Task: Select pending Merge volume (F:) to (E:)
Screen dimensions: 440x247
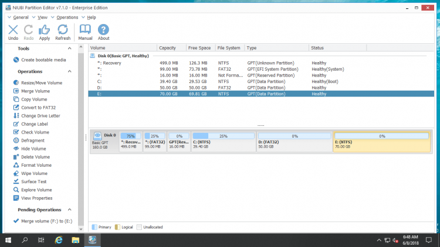Action: 43,221
